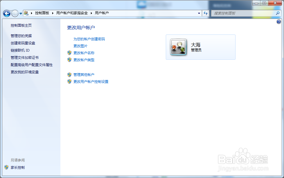
Task: Click the 另请参阅 label
Action: tap(18, 160)
